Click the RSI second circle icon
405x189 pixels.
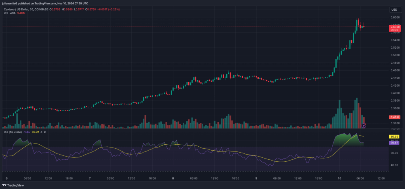click(45, 132)
